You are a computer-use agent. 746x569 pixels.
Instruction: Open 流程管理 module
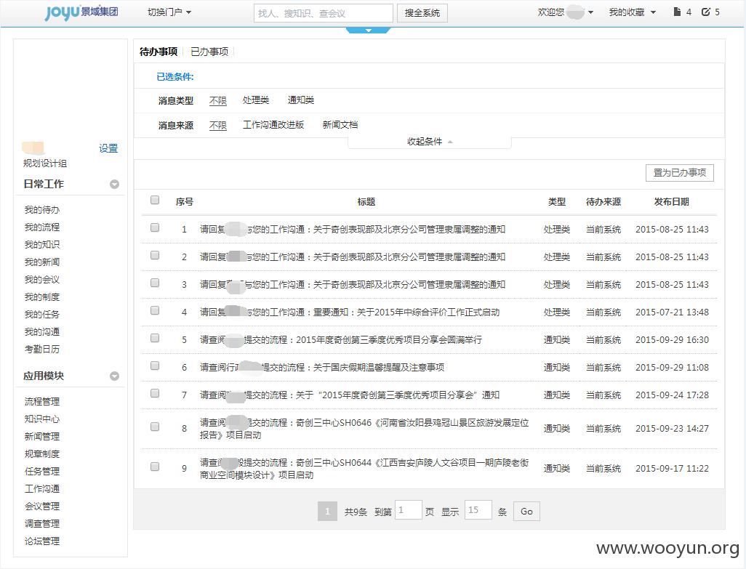point(42,402)
